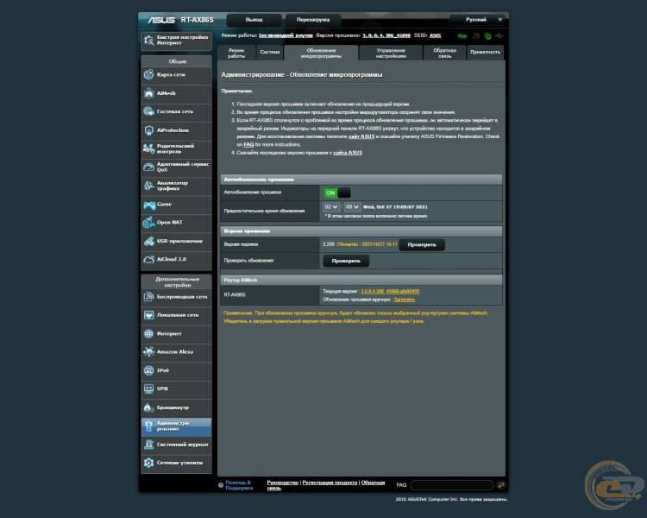Open the update hour dropdown showing 02
Image resolution: width=647 pixels, height=518 pixels.
point(331,207)
